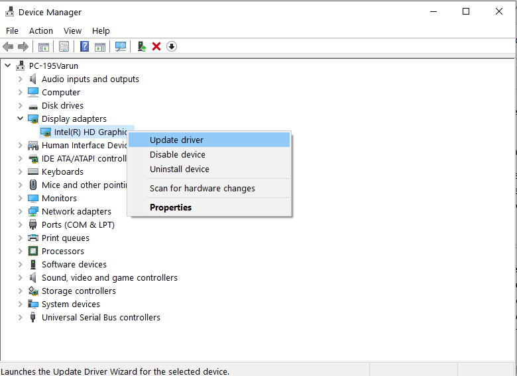Click the Storage controllers icon
Screen dimensions: 517x376
point(33,291)
